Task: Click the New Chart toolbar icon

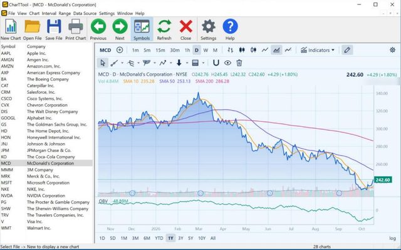Action: coord(11,29)
